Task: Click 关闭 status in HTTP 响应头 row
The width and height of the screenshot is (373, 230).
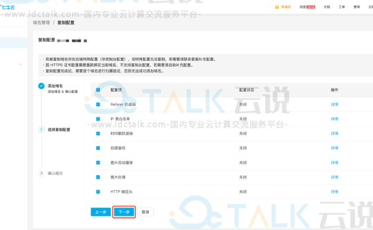Action: [x=243, y=192]
